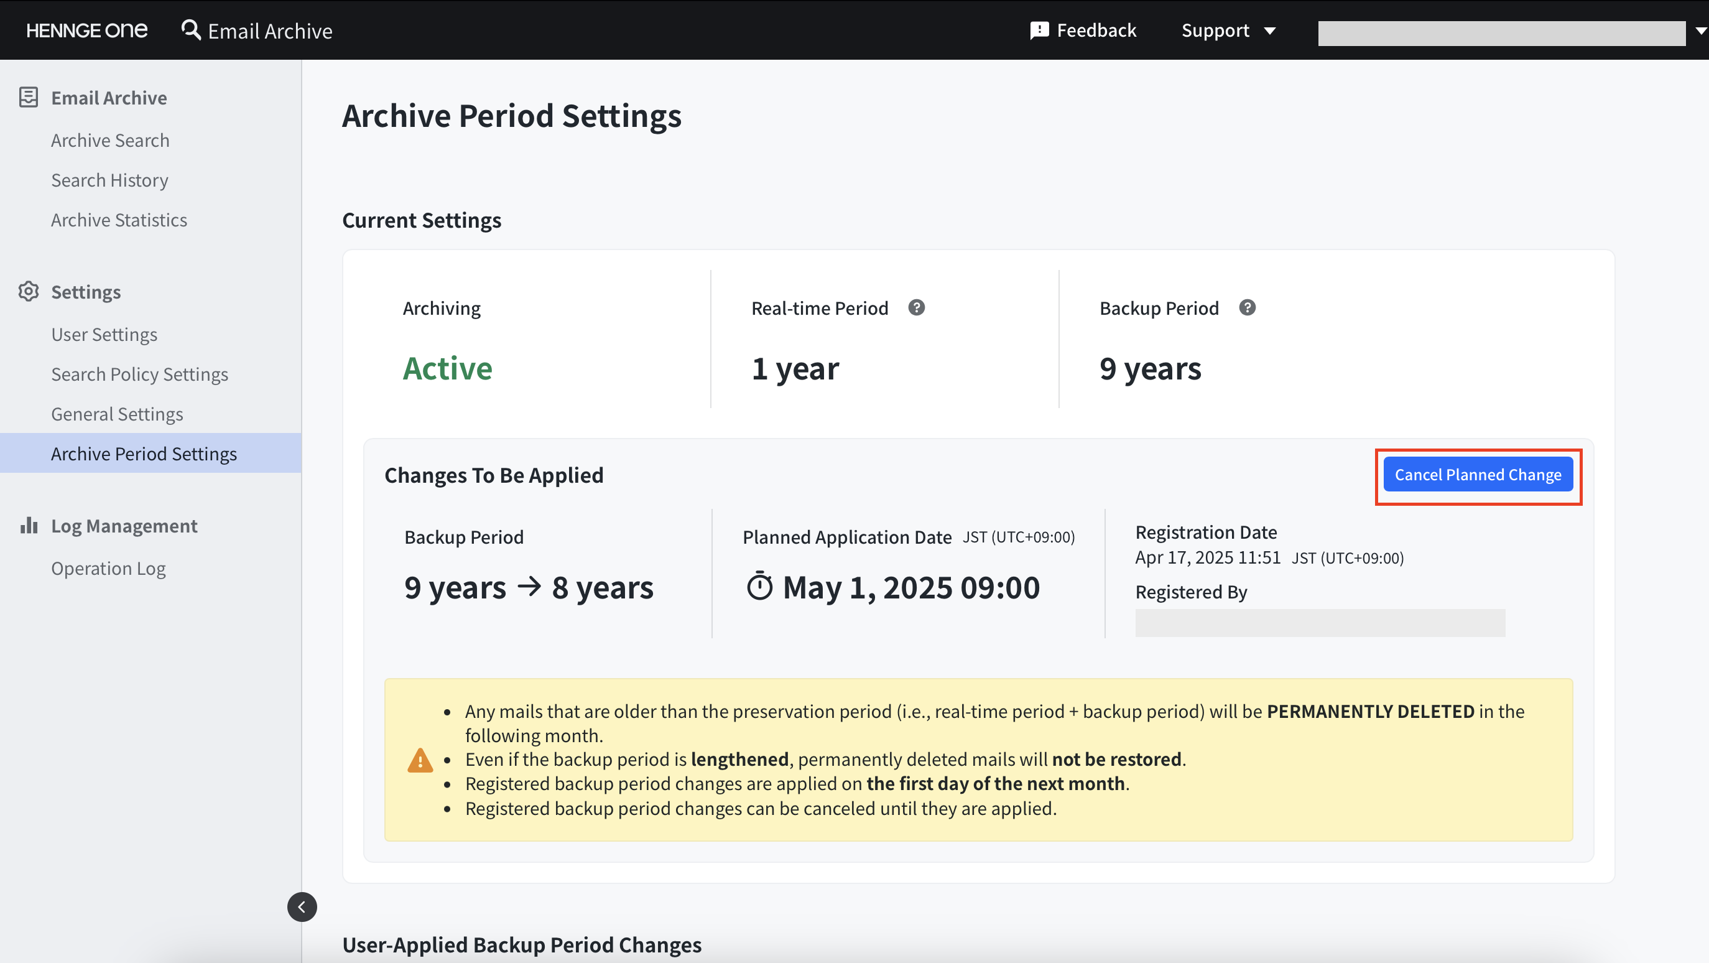Click the 'Current Settings' heading
This screenshot has height=963, width=1709.
[x=421, y=220]
